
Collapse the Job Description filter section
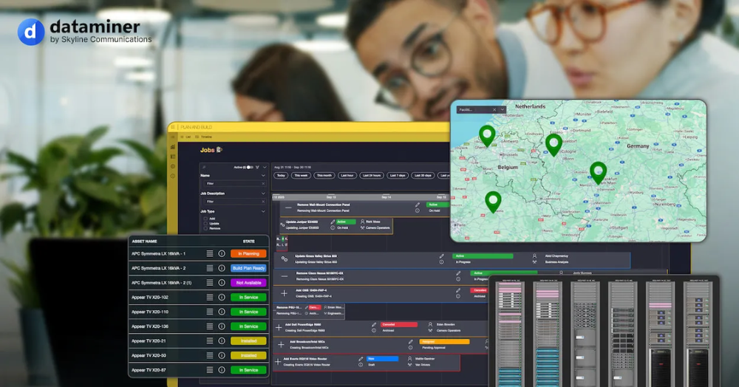point(263,193)
